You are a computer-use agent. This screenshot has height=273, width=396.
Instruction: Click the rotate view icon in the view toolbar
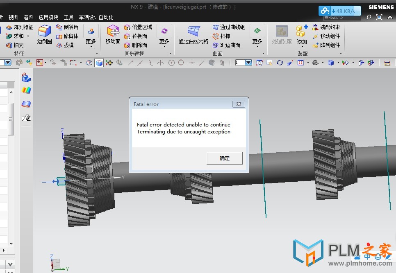click(280, 63)
